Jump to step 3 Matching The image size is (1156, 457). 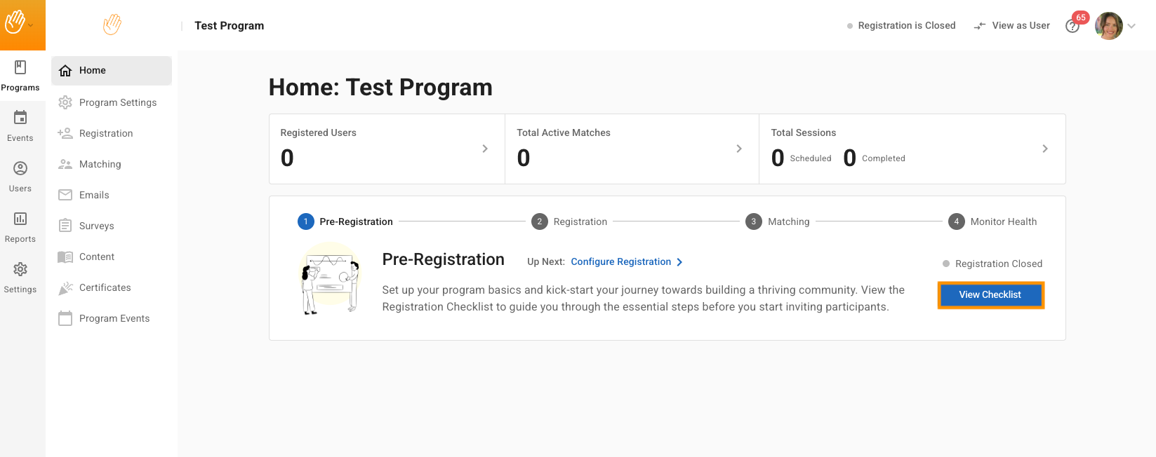click(778, 221)
